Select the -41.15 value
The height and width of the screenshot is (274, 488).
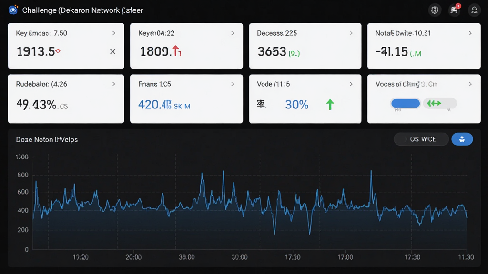[392, 51]
